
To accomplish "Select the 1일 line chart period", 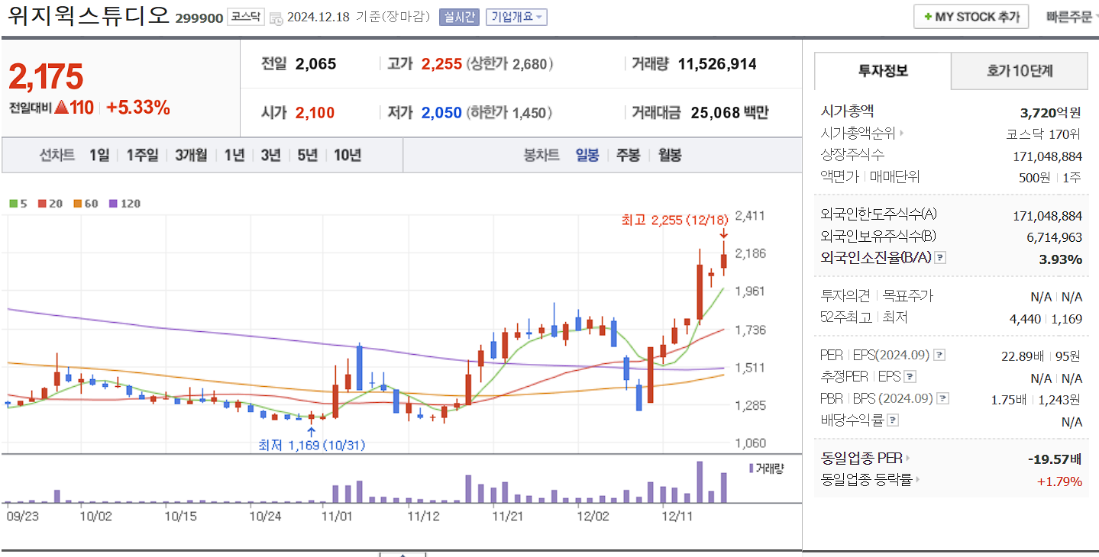I will [x=99, y=156].
